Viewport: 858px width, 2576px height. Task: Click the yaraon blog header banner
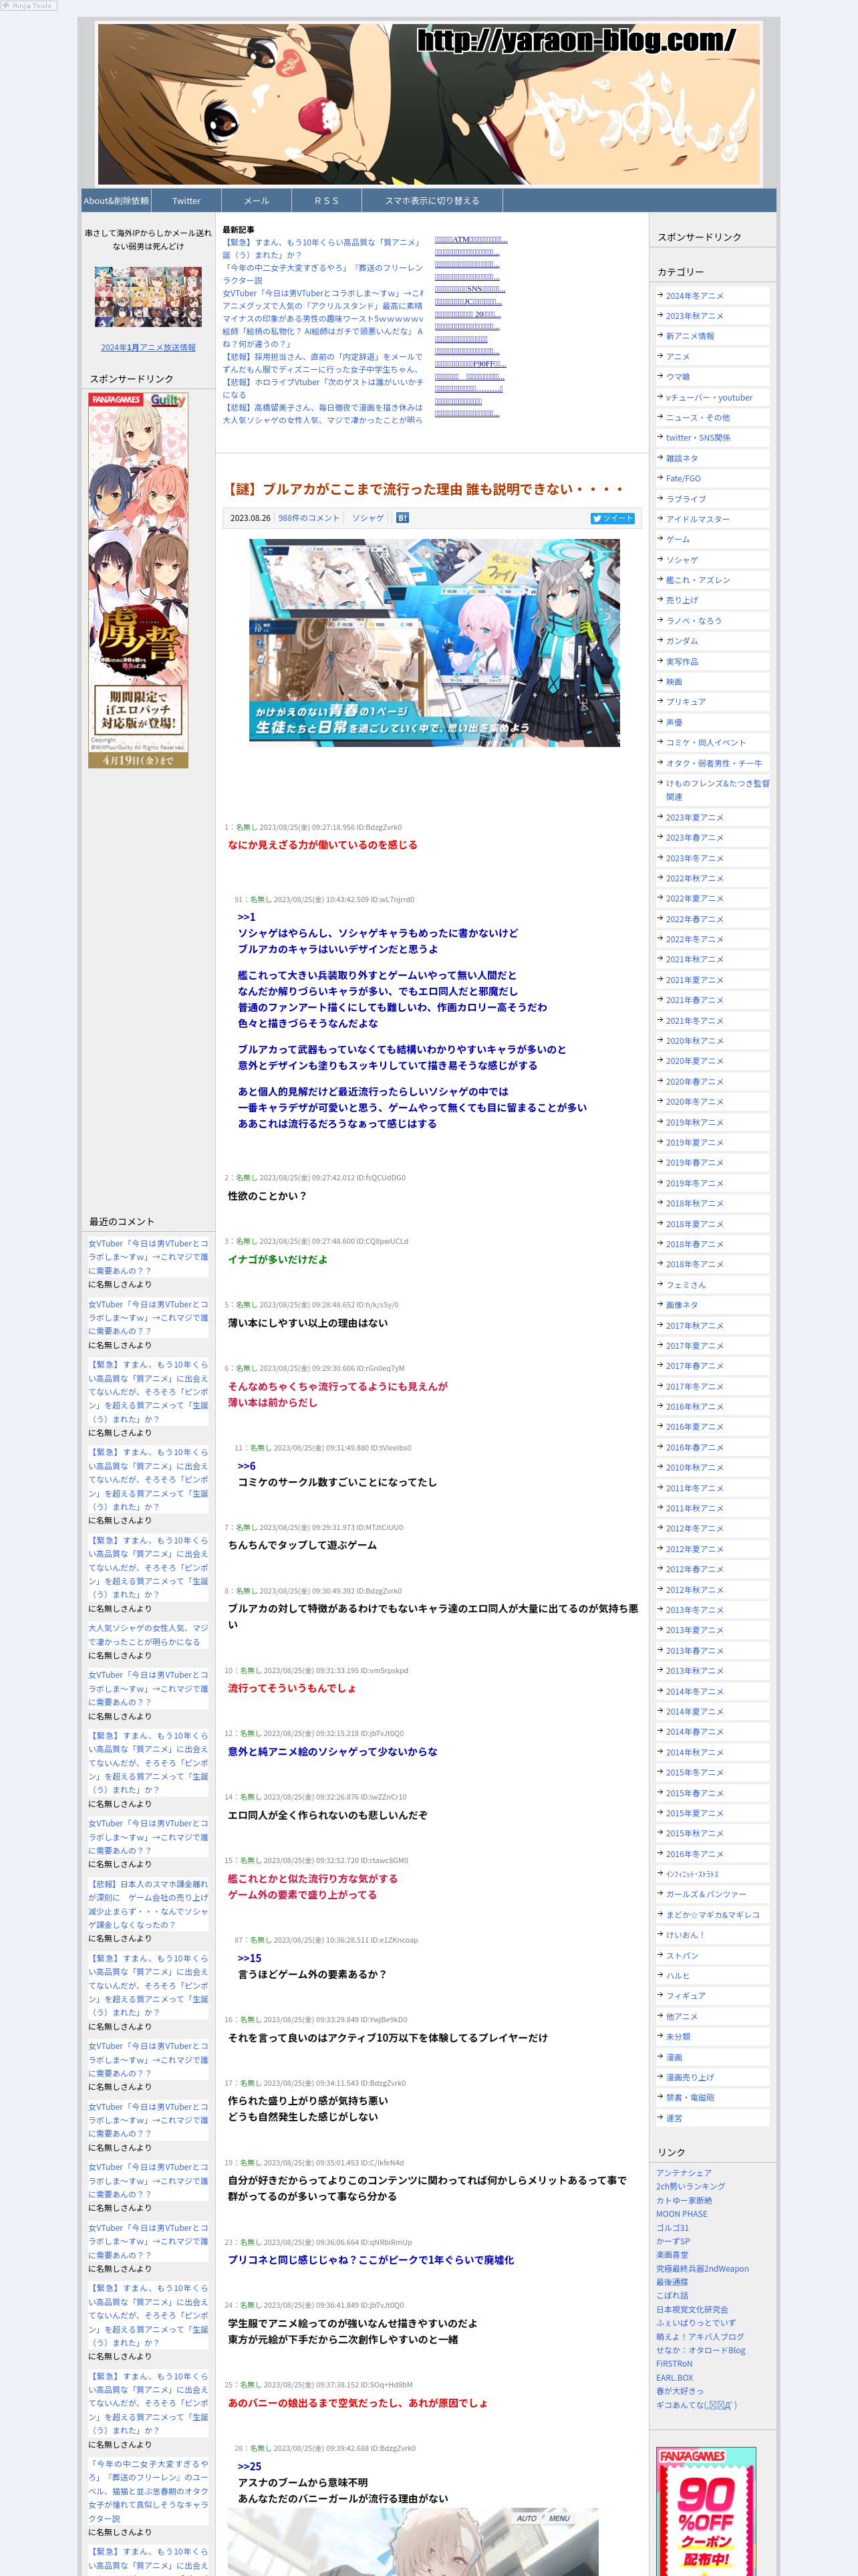tap(430, 103)
